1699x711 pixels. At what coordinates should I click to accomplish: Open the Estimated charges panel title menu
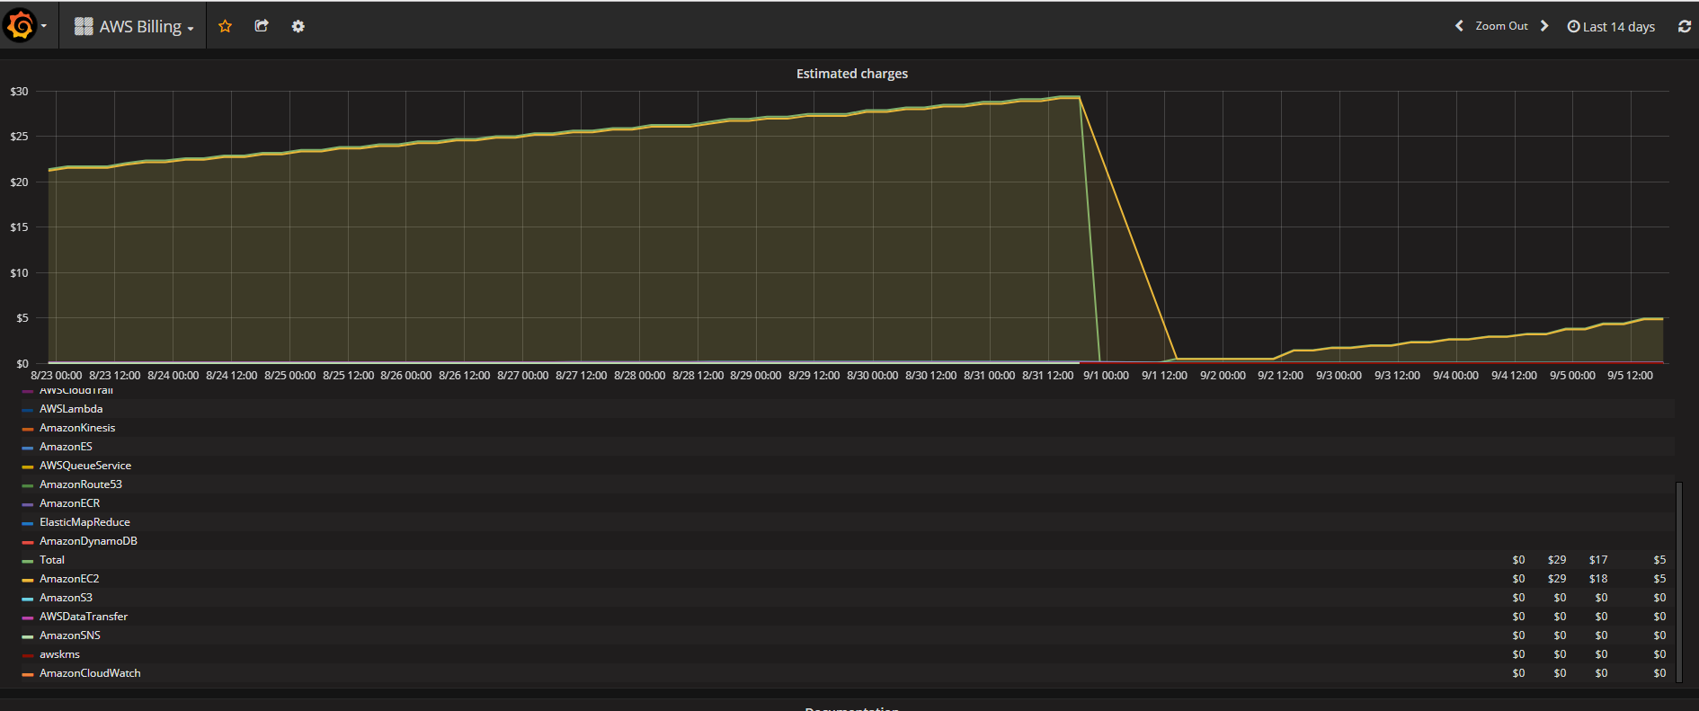(x=851, y=74)
